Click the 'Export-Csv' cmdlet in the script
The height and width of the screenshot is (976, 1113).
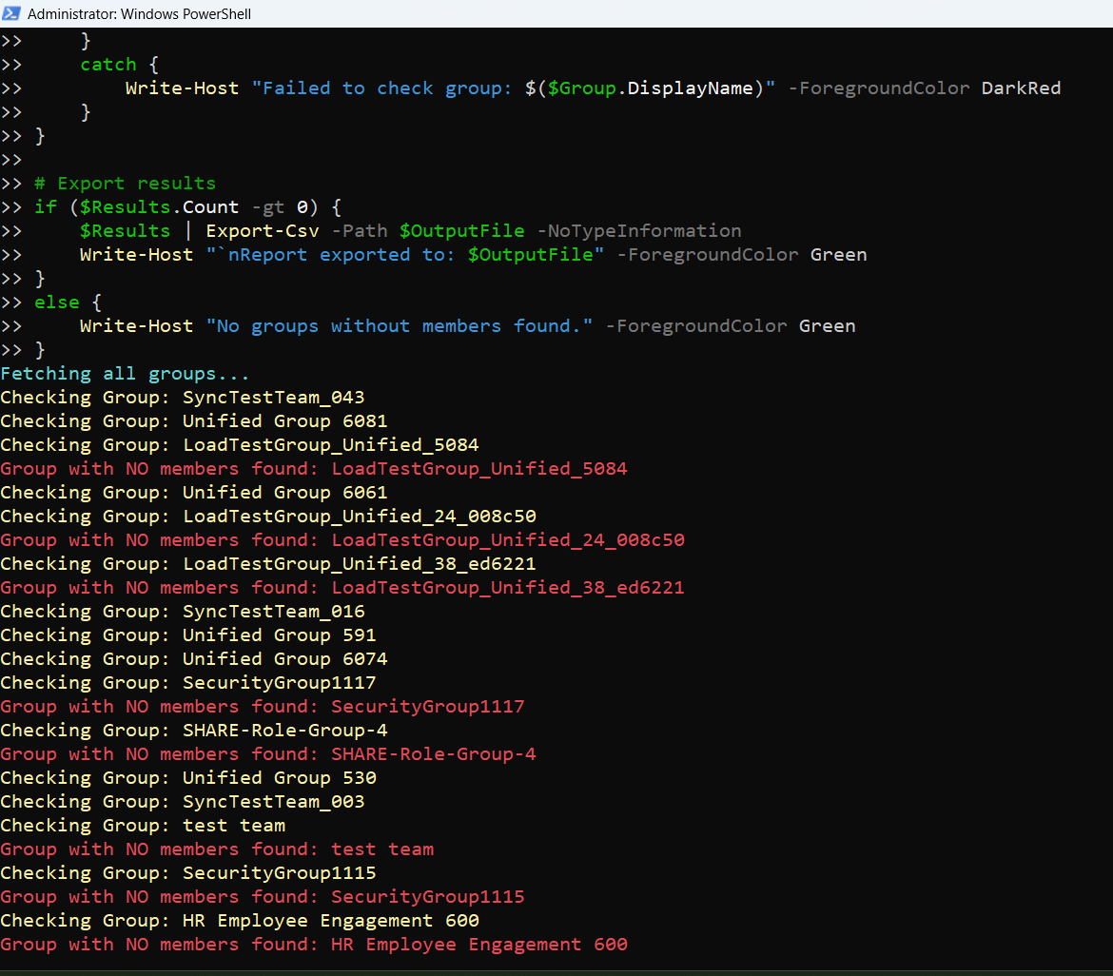[263, 231]
